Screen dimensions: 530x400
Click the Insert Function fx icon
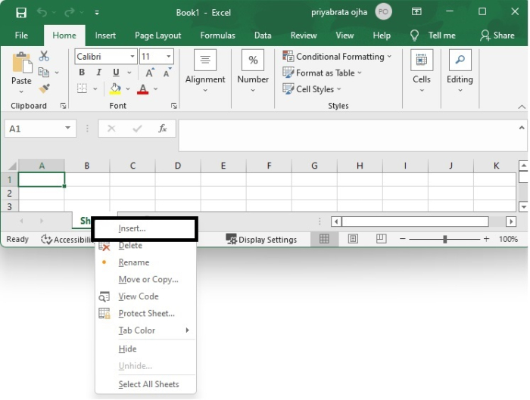[x=162, y=129]
